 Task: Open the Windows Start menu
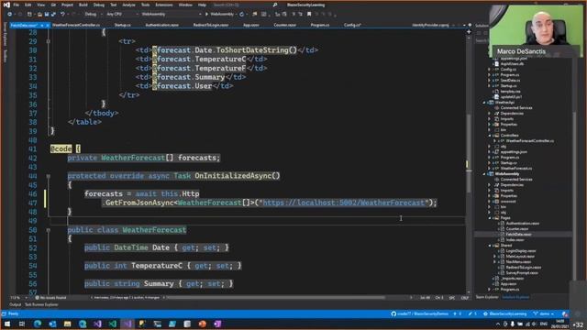(x=7, y=324)
